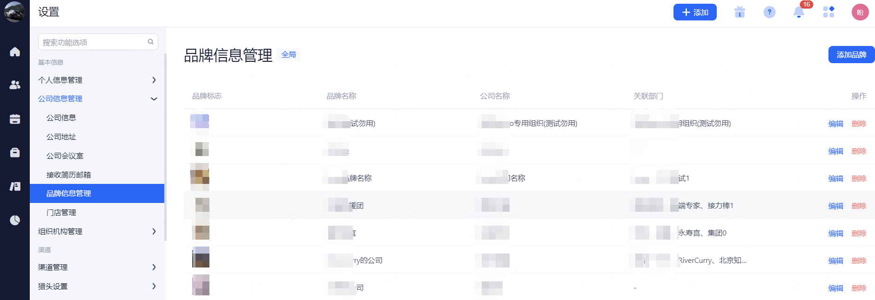Open the notifications bell icon
The image size is (875, 300).
[799, 12]
